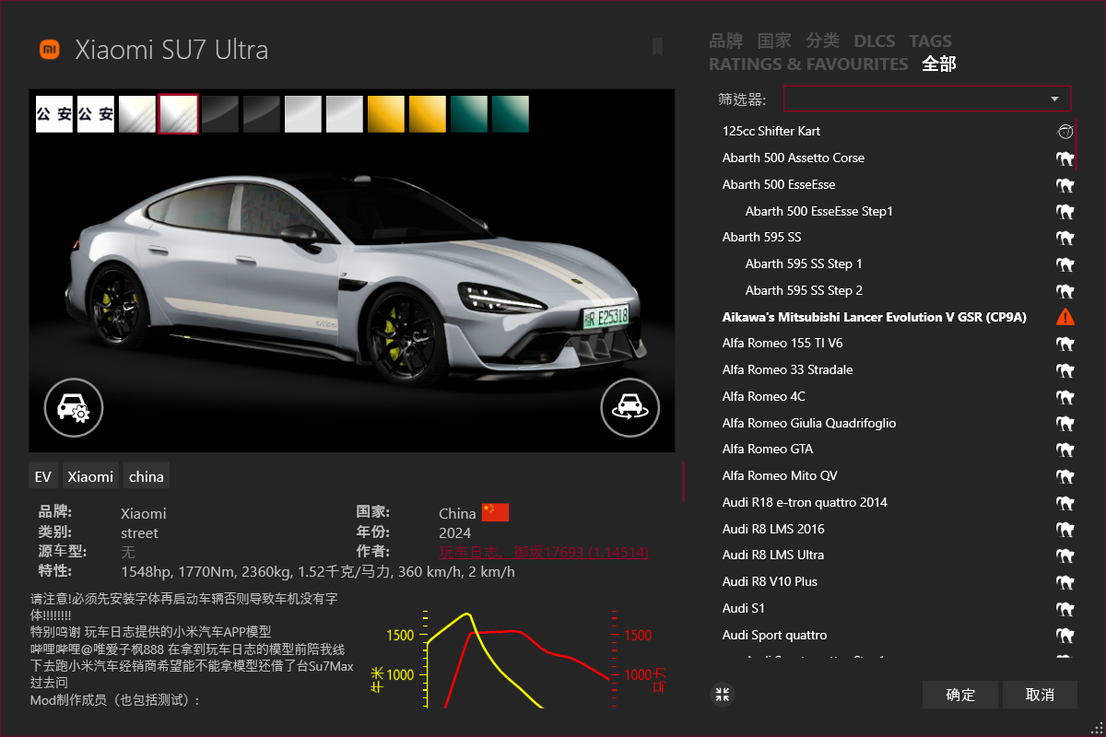Open the author link in red
Screen dimensions: 1106x737
(x=543, y=552)
